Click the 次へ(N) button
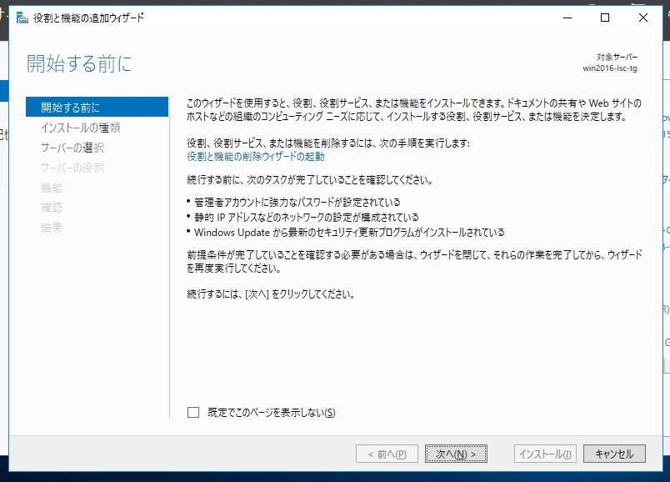 456,454
